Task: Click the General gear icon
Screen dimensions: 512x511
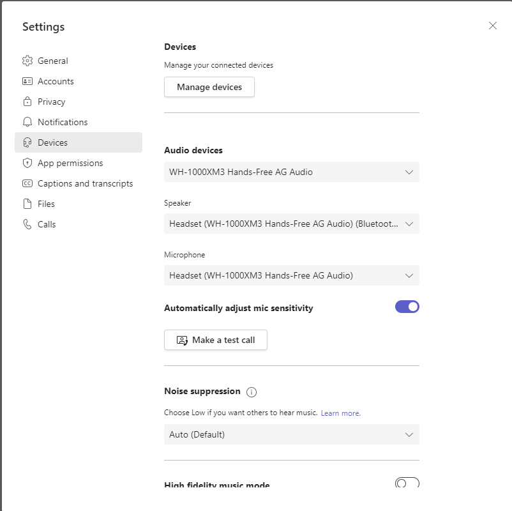Action: pyautogui.click(x=27, y=61)
